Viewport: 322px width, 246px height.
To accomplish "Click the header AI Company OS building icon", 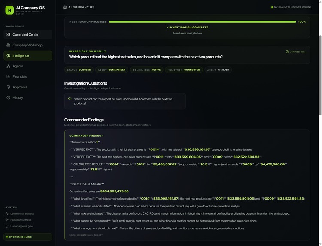I will pos(65,7).
